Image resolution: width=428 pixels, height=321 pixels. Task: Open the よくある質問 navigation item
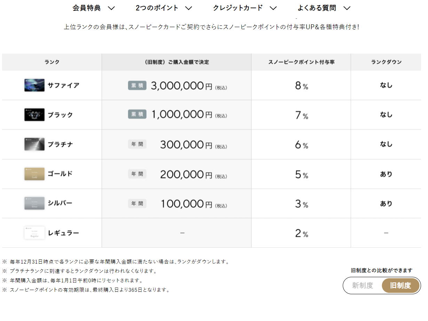[317, 8]
